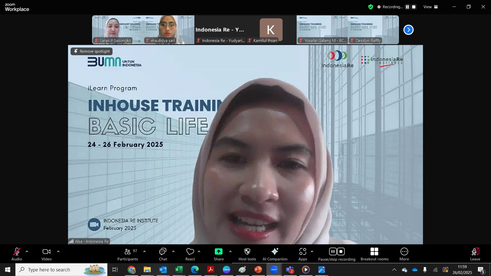Start screen Share
This screenshot has width=491, height=276.
tap(218, 255)
